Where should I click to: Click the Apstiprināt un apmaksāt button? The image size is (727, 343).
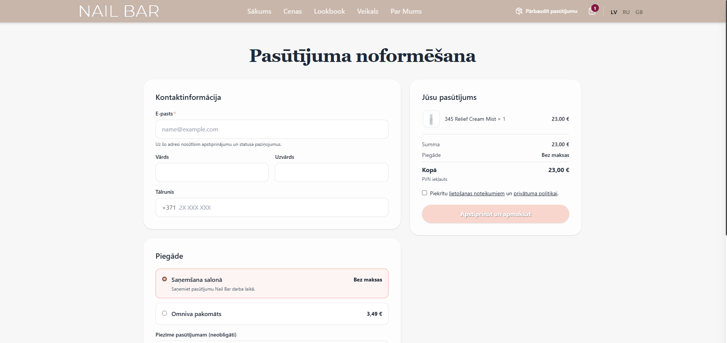pos(495,214)
